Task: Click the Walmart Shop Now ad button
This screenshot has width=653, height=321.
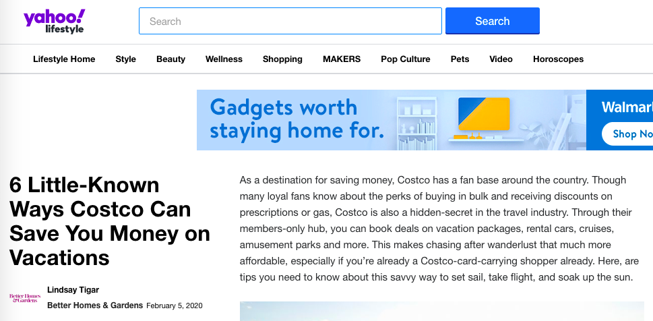Action: click(x=631, y=134)
